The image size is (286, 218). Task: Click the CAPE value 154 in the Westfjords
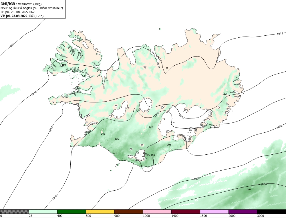[x=64, y=65]
